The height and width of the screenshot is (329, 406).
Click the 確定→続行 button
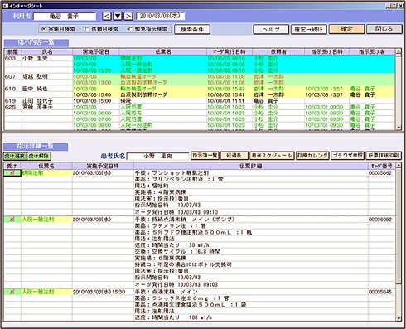(x=308, y=29)
